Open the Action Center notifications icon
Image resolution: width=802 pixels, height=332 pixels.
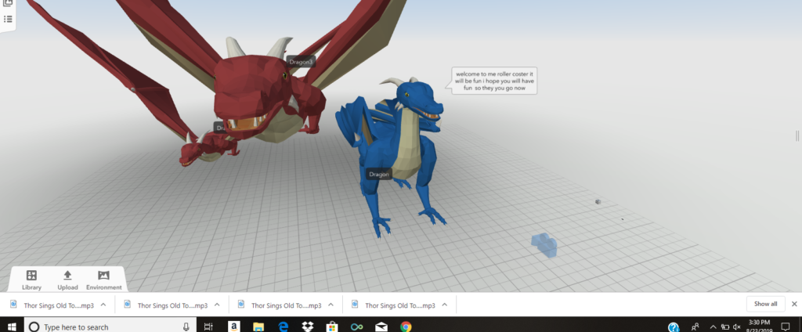(x=786, y=327)
